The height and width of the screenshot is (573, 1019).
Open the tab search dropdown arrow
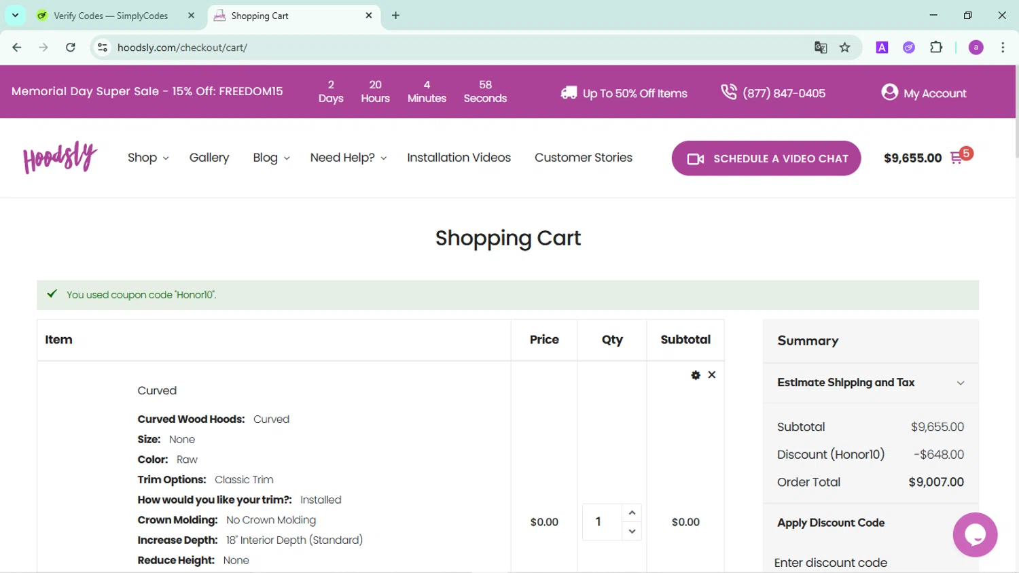(15, 15)
